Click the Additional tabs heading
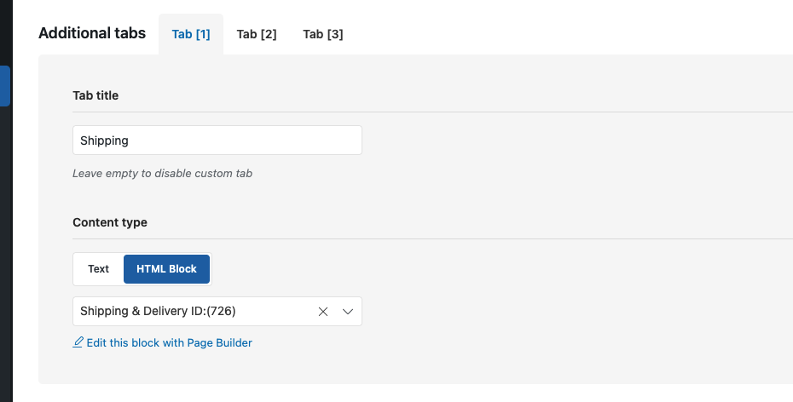Screen dimensions: 793x402 pos(92,33)
